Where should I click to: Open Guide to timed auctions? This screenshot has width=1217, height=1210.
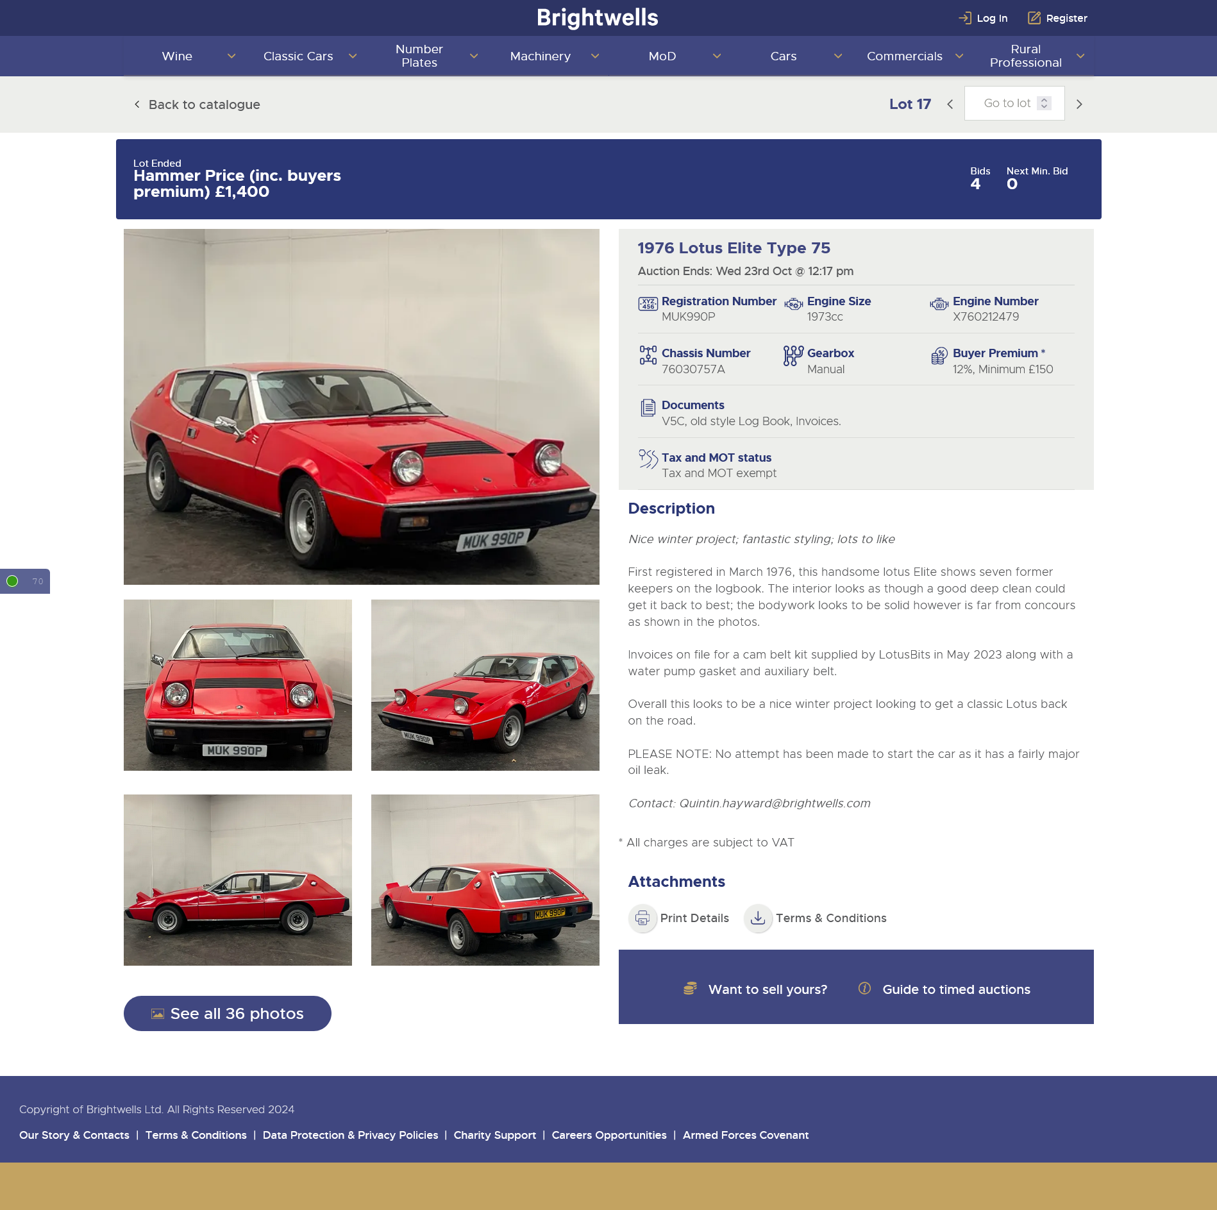(x=956, y=989)
